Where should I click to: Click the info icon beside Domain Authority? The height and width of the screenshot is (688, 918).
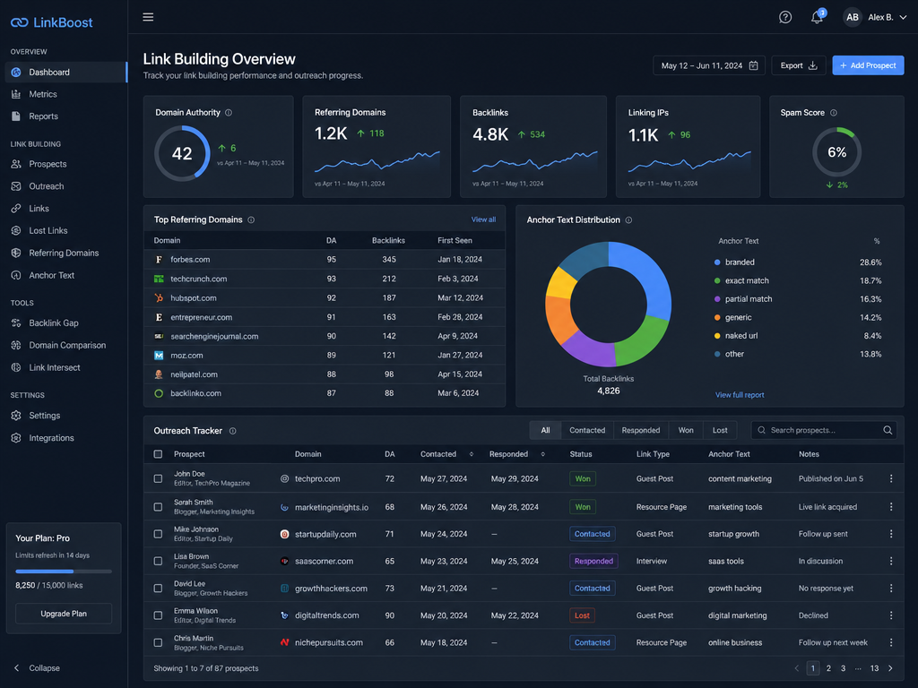coord(229,113)
